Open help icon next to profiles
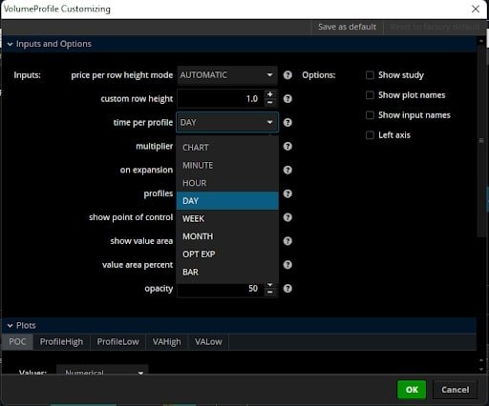489x406 pixels. coord(287,193)
